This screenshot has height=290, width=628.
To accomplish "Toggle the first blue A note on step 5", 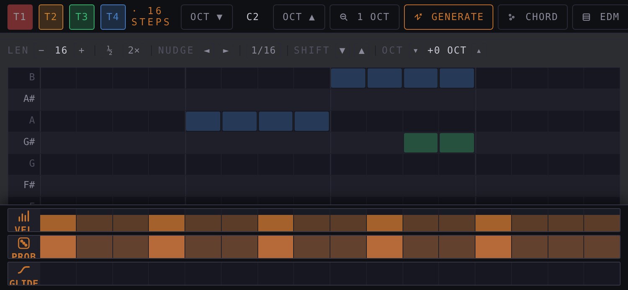I will click(203, 121).
